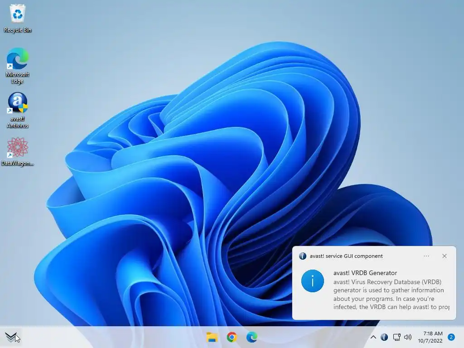Viewport: 464px width, 348px height.
Task: Open the clock showing 7:18 AM
Action: coord(433,333)
